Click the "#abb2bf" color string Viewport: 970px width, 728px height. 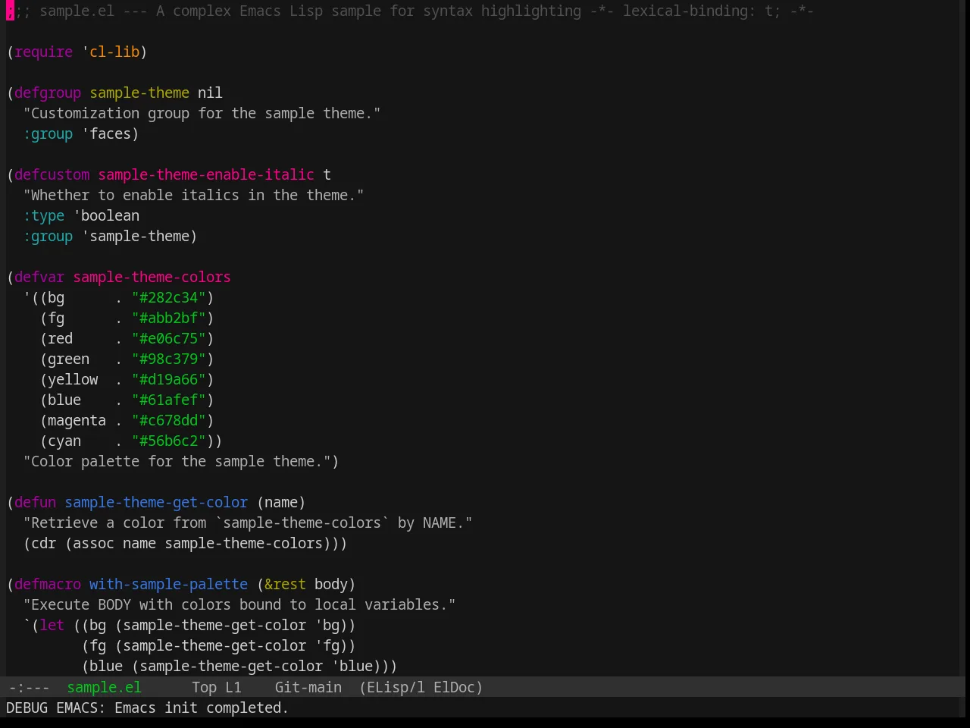(168, 318)
